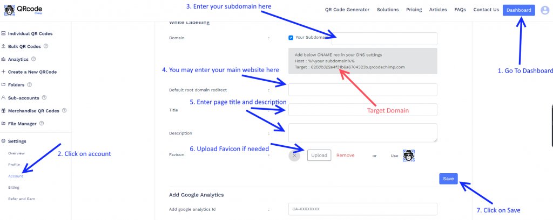The image size is (553, 220).
Task: Click help icon beside Analytics
Action: 33,59
